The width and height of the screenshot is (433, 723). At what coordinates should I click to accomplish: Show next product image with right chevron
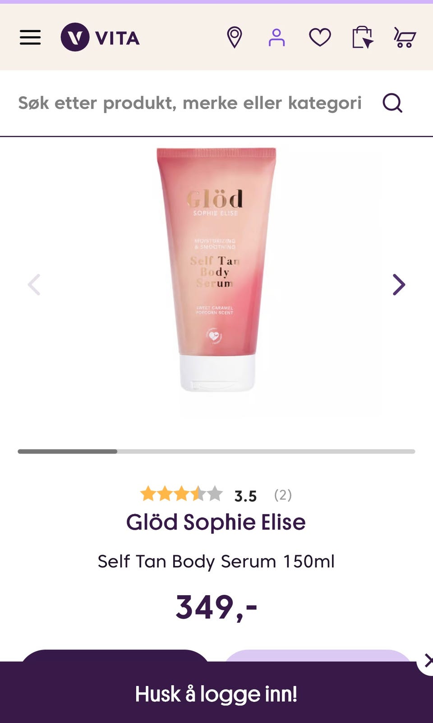point(399,285)
